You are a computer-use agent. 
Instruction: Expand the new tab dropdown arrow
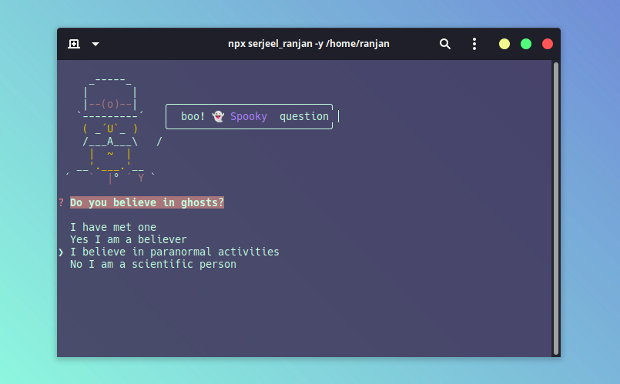96,44
